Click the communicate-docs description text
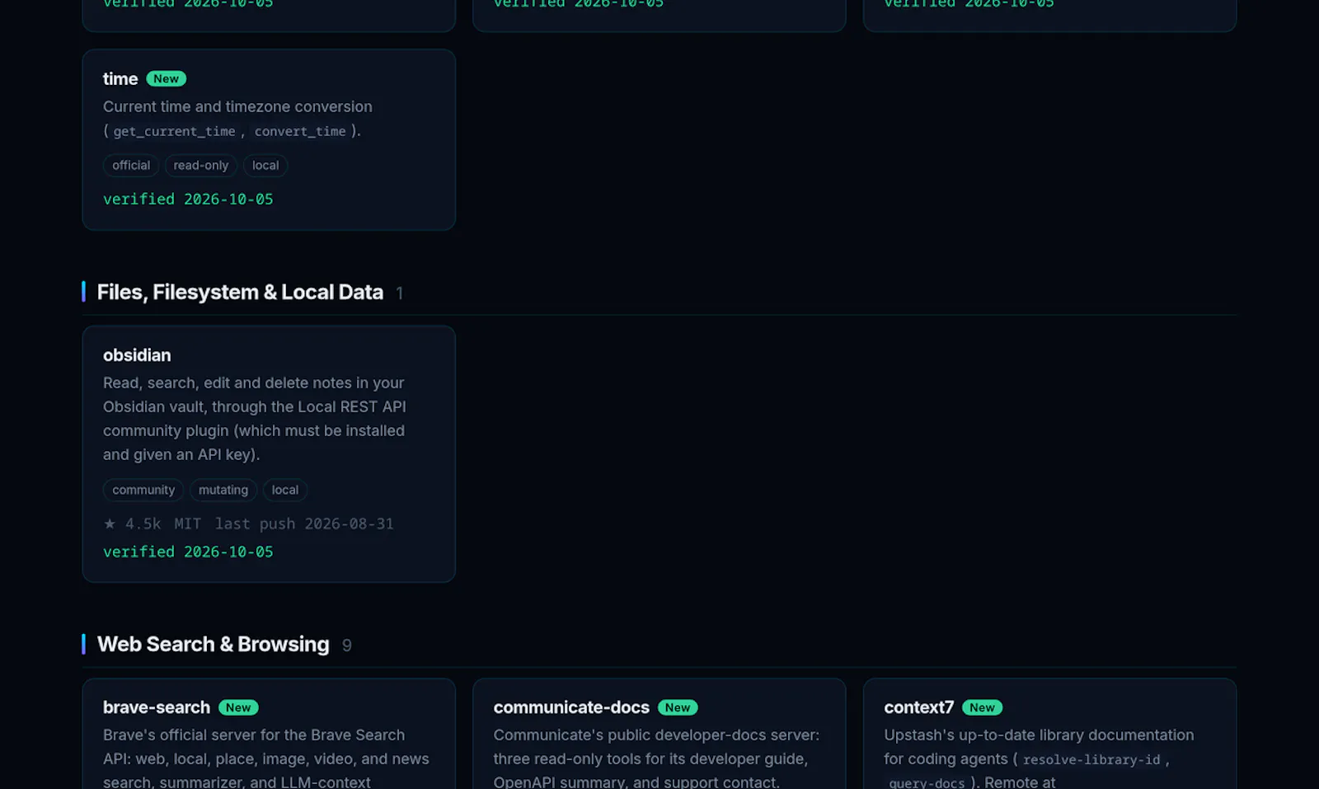 pyautogui.click(x=657, y=758)
